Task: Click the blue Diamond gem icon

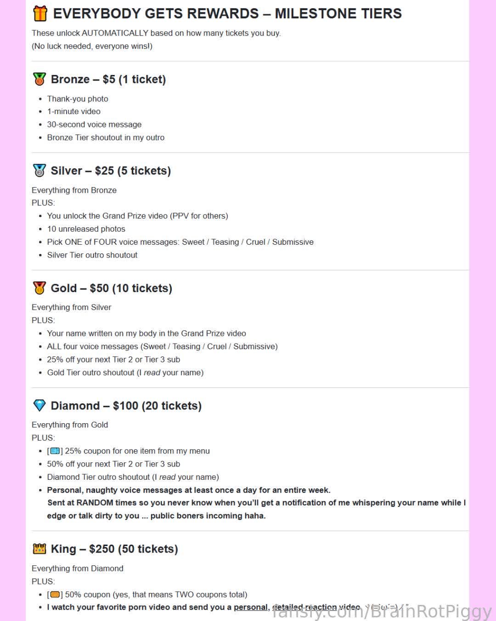Action: point(39,405)
